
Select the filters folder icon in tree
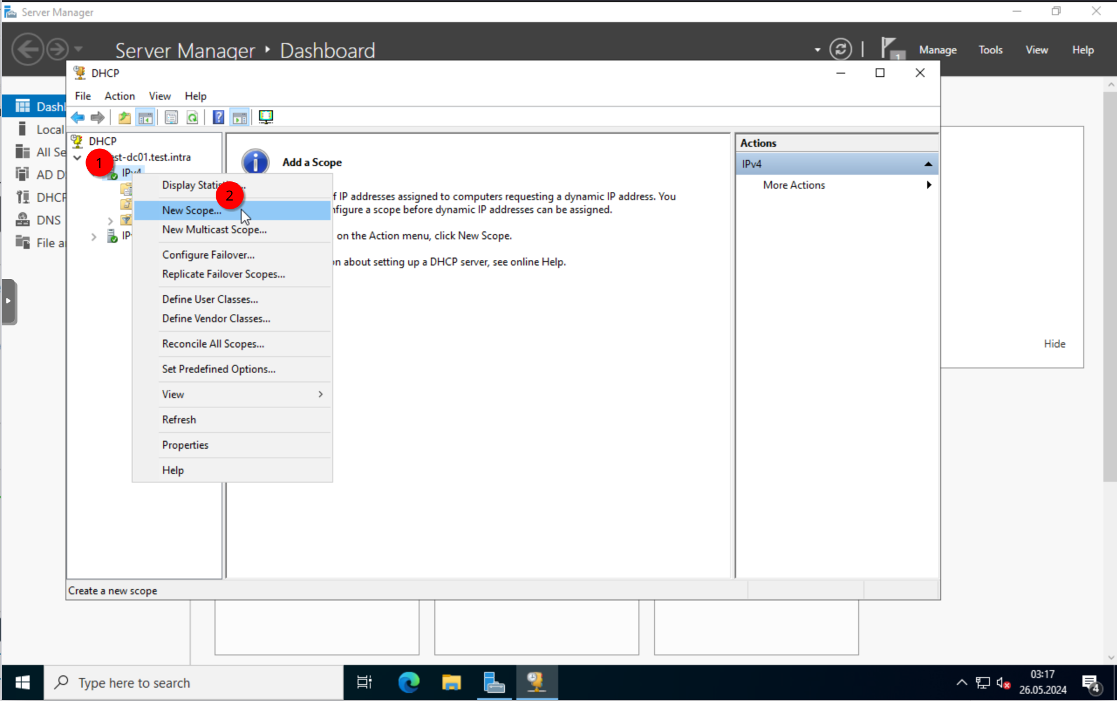[126, 220]
